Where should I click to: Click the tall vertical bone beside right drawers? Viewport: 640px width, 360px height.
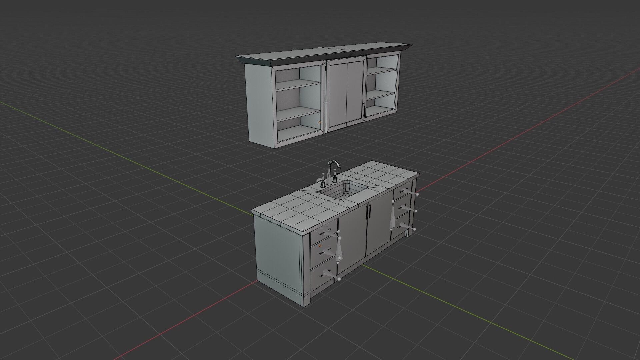tap(393, 216)
